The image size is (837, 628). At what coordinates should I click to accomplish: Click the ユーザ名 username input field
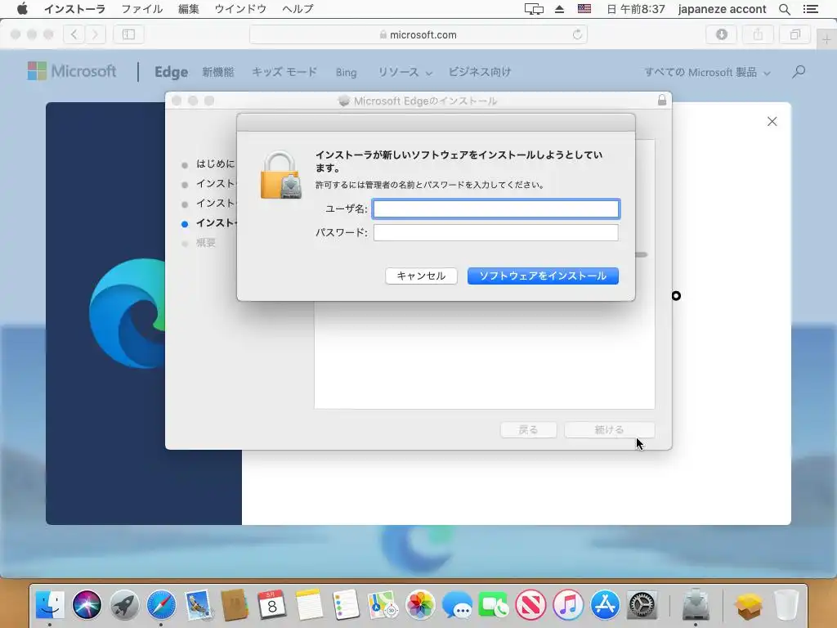(496, 209)
